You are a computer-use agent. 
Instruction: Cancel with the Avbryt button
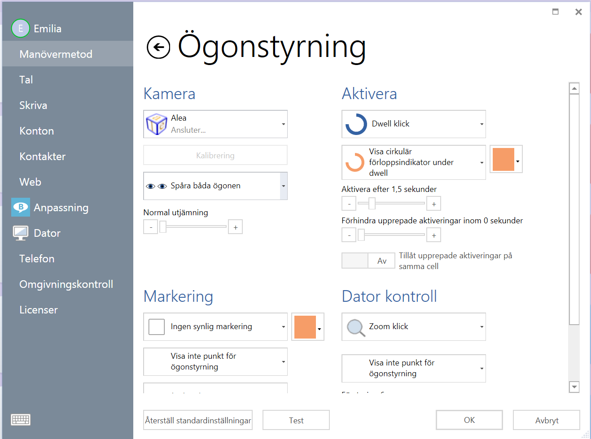pos(547,420)
